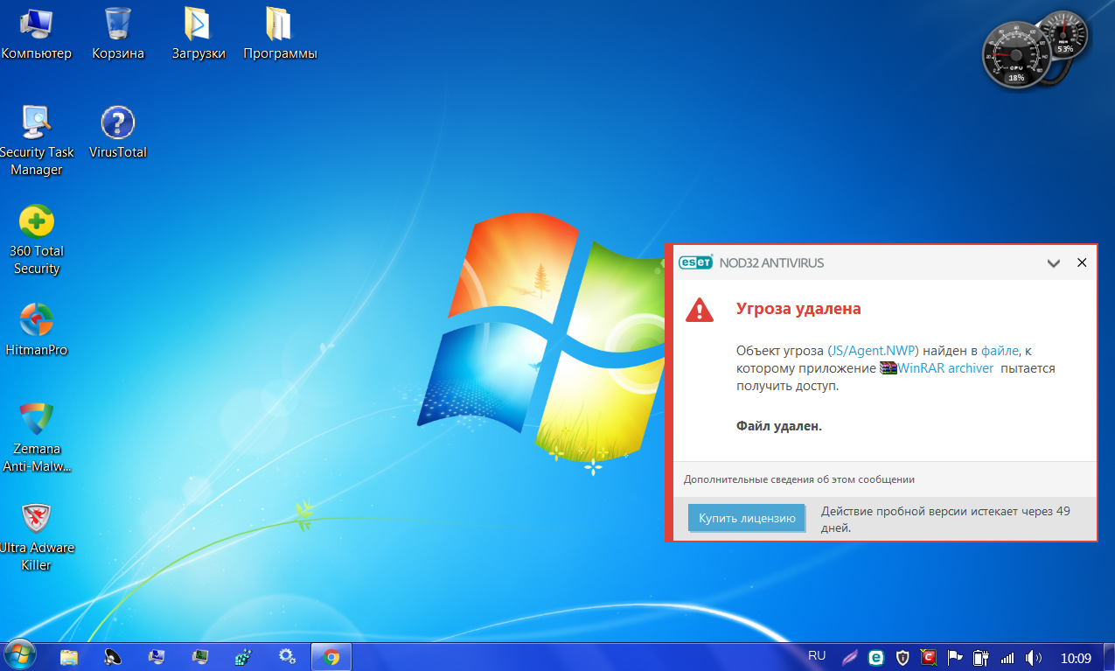Screen dimensions: 1115x671
Task: Click the red warning triangle icon
Action: point(699,309)
